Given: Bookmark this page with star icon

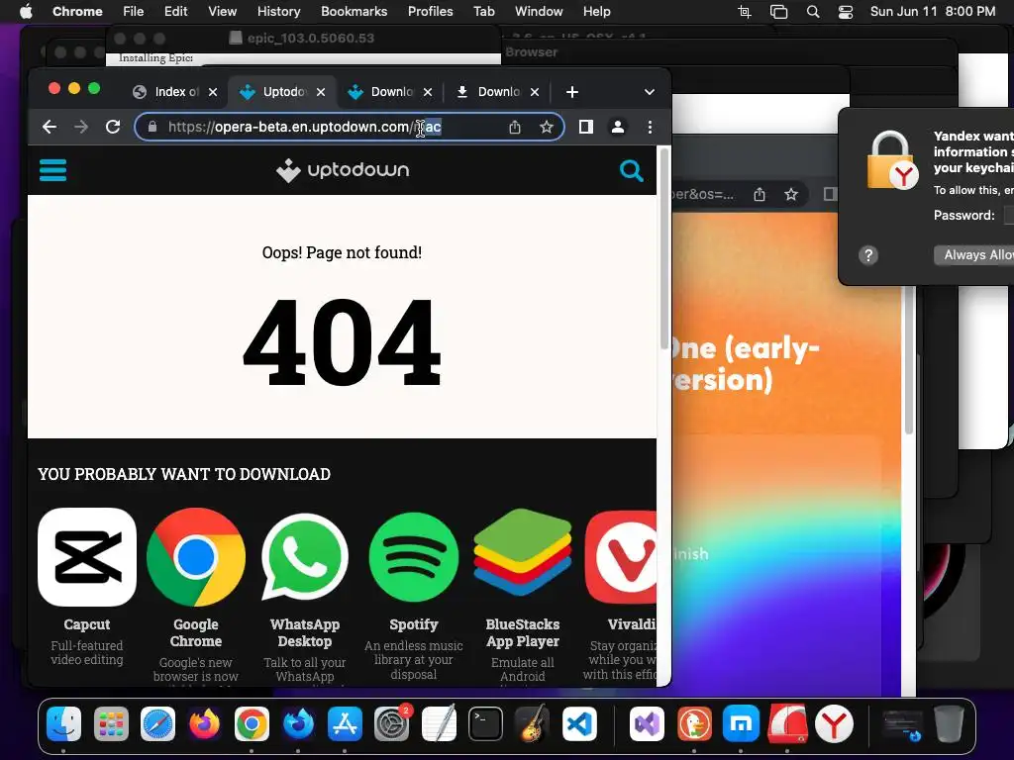Looking at the screenshot, I should coord(547,127).
